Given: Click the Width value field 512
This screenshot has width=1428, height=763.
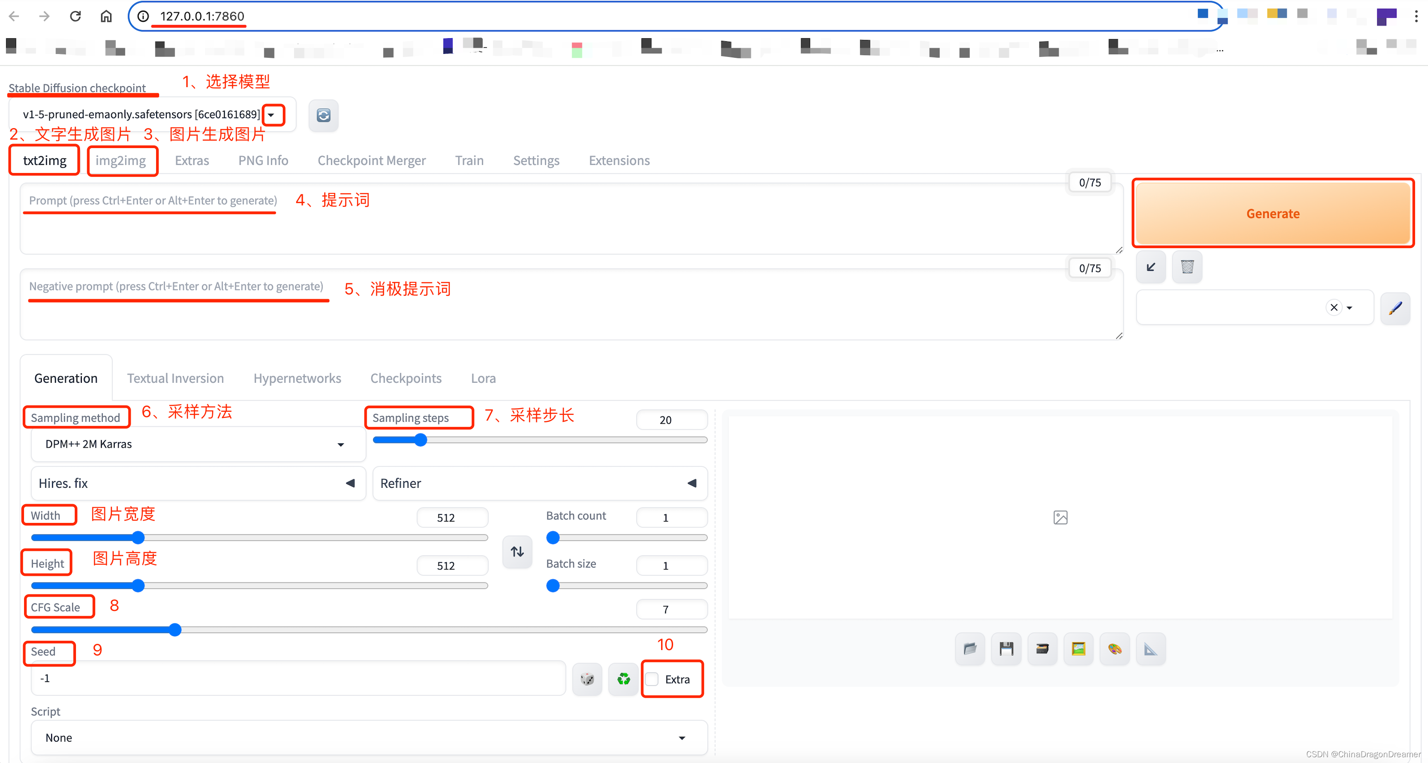Looking at the screenshot, I should tap(452, 518).
